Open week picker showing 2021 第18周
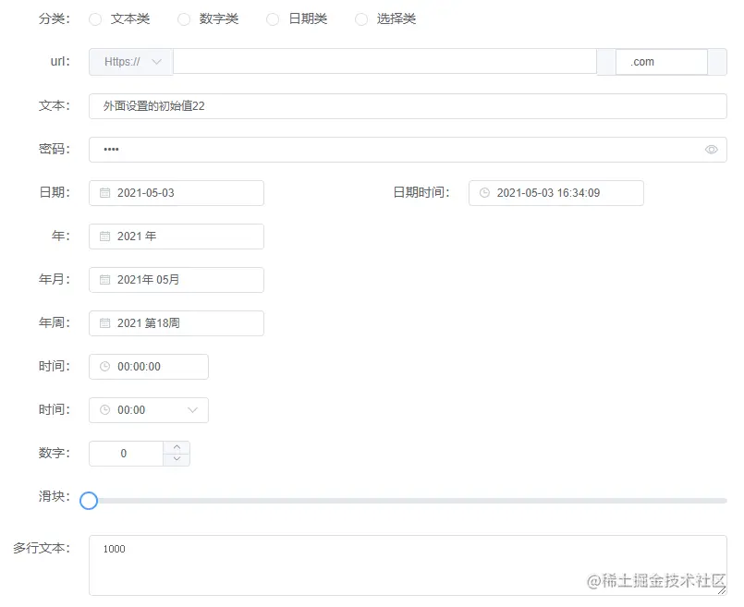Viewport: 744px width, 607px height. [x=177, y=323]
